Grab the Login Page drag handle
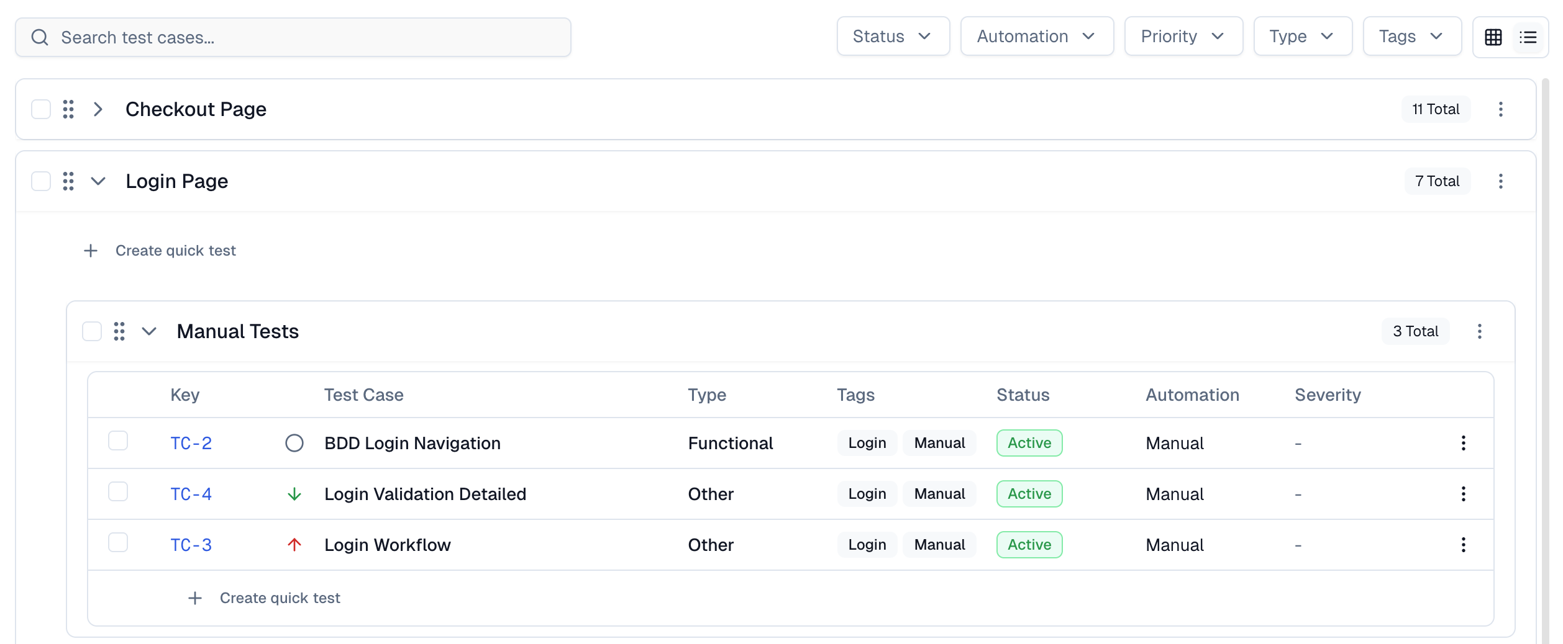Image resolution: width=1563 pixels, height=644 pixels. (x=68, y=181)
